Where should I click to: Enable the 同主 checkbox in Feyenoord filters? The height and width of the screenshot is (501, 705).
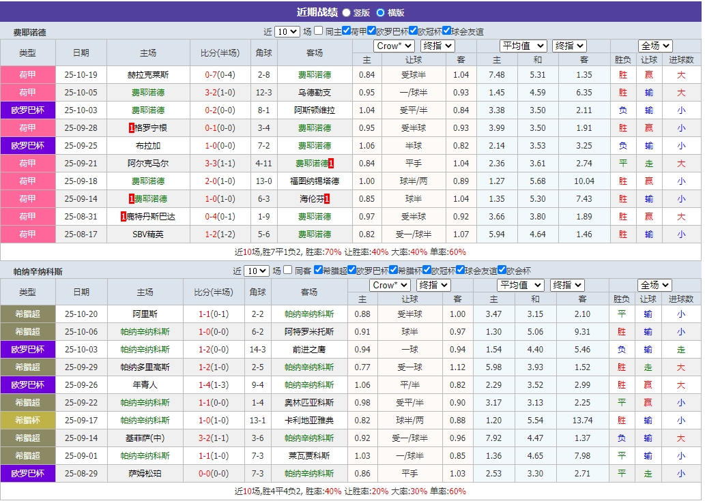coord(319,30)
